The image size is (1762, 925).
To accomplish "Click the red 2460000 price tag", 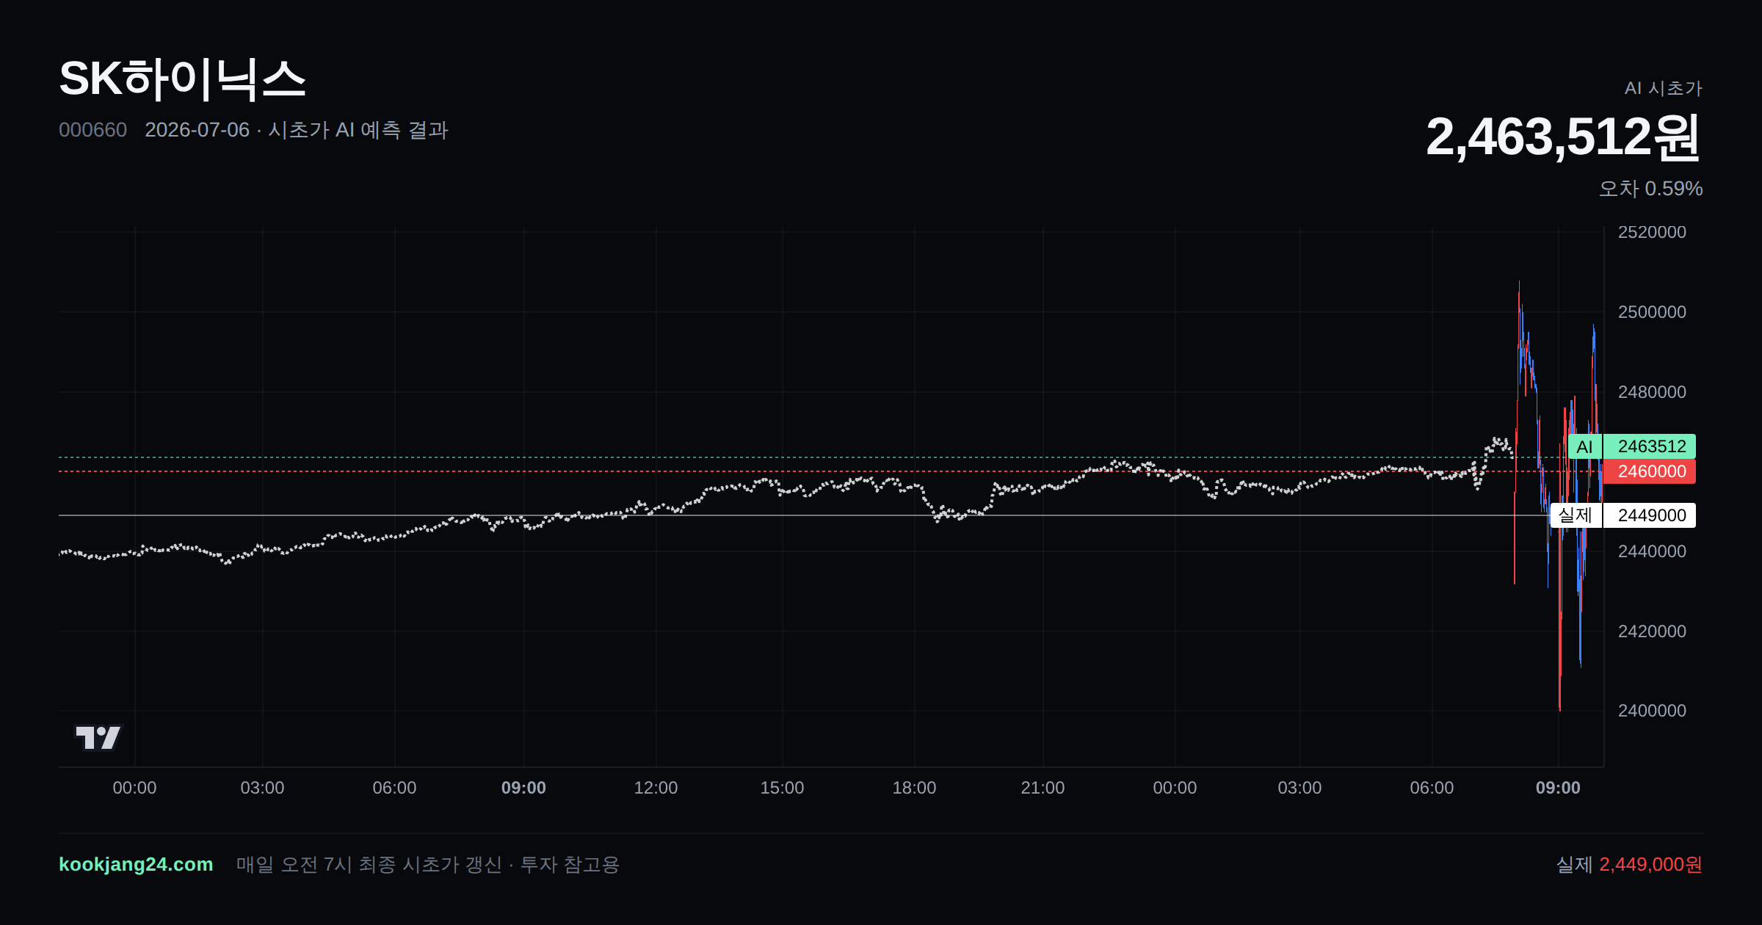I will click(1649, 471).
